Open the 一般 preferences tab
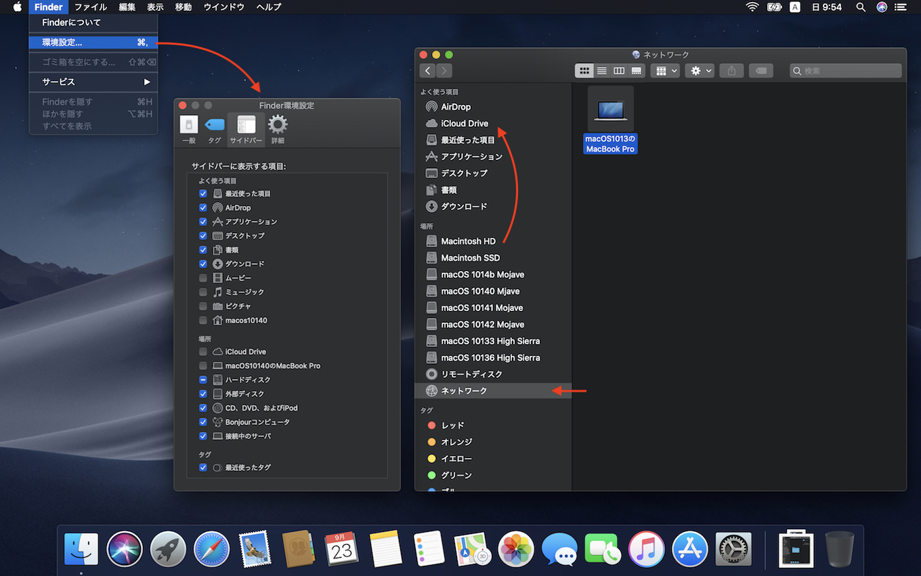This screenshot has width=921, height=576. 189,129
